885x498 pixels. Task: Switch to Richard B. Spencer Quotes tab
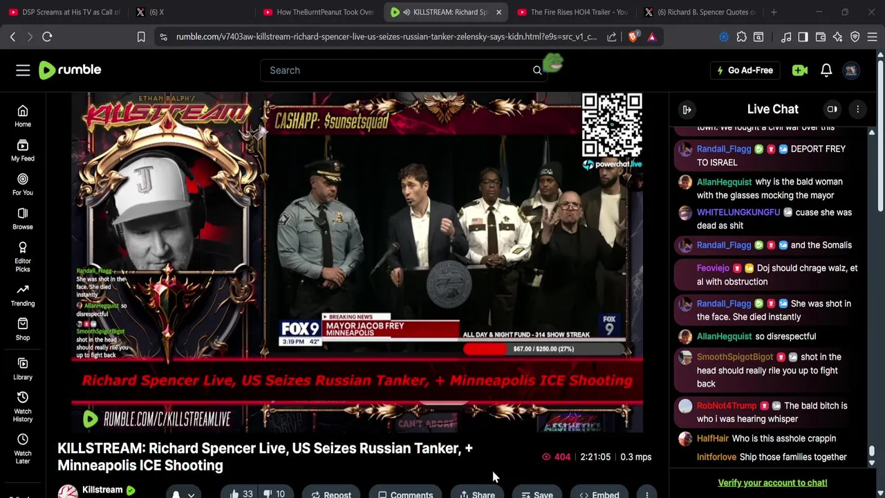[700, 12]
